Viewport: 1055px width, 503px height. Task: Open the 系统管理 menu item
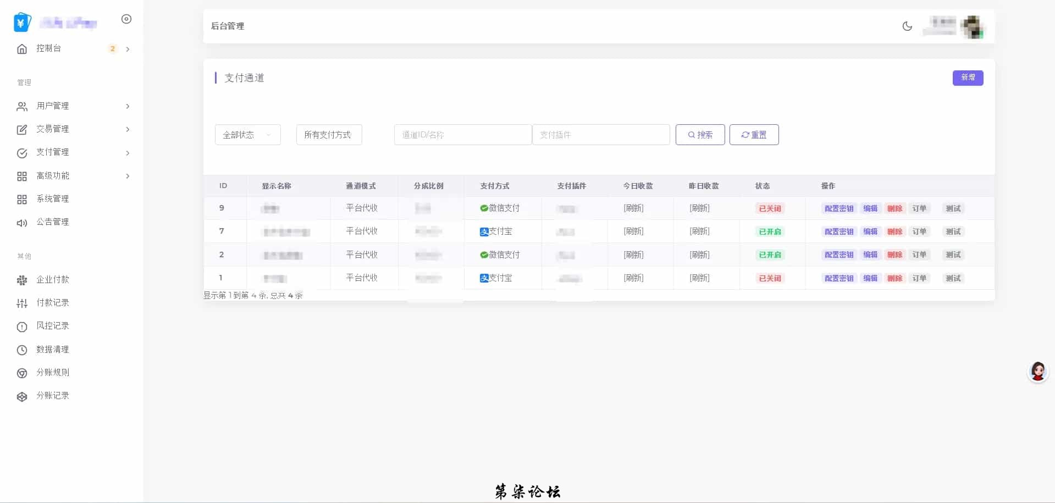[53, 199]
